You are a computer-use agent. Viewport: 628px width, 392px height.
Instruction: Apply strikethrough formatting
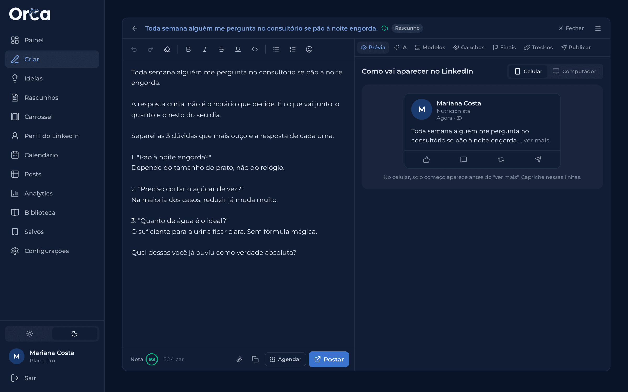[x=221, y=49]
